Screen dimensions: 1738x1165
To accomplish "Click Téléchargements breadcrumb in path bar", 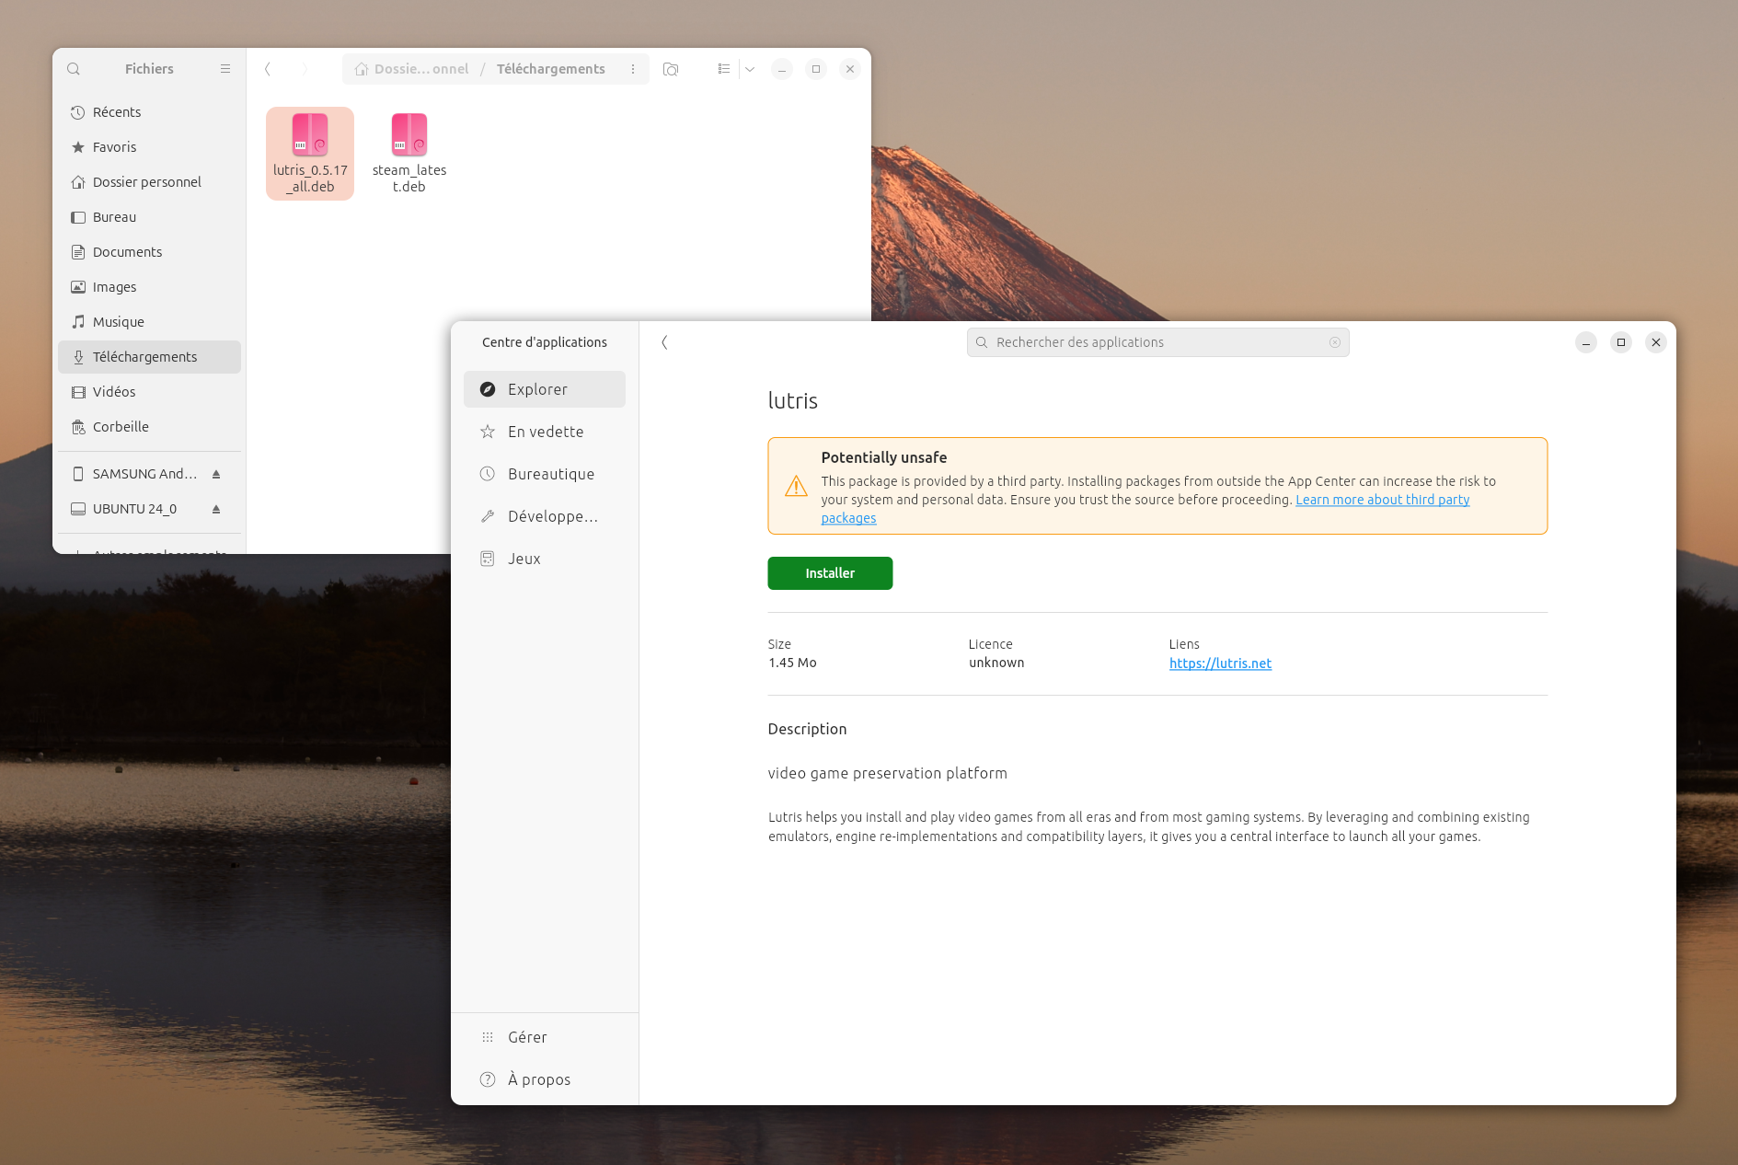I will 551,69.
